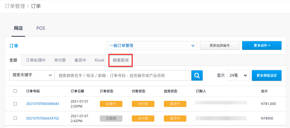This screenshot has height=128, width=290.
Task: Click the 未付款 badge on the NT$1,000 order
Action: (x=143, y=104)
